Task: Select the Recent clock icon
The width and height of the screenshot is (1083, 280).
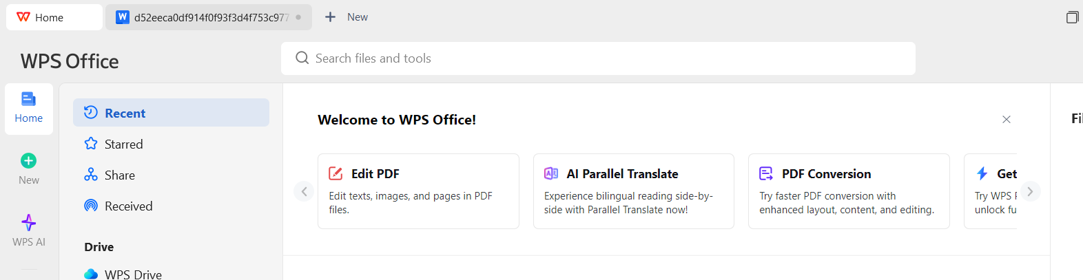Action: pyautogui.click(x=91, y=112)
